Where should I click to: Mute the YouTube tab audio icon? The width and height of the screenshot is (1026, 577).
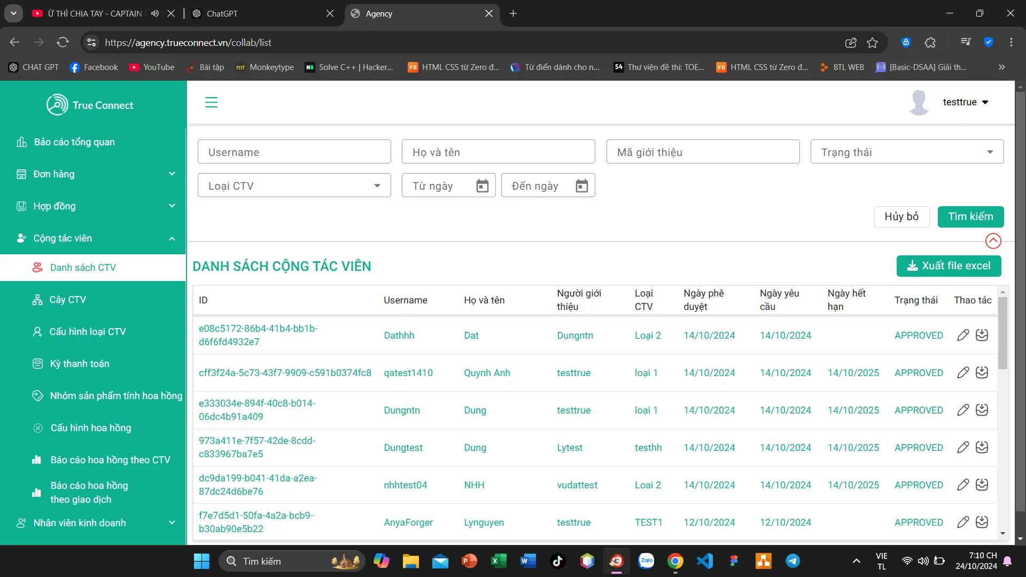click(x=155, y=13)
